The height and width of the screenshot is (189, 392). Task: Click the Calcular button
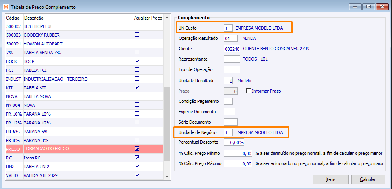pos(368,179)
